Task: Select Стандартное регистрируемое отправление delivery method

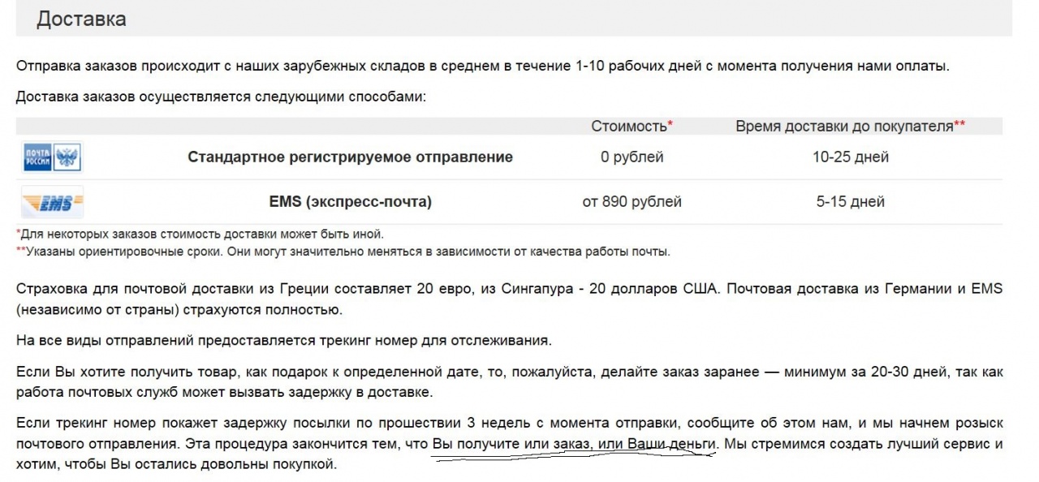Action: (x=350, y=157)
